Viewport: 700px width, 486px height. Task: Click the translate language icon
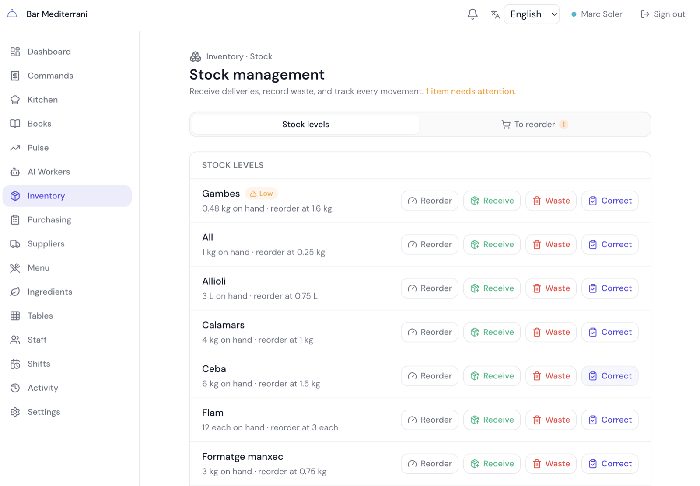tap(495, 14)
